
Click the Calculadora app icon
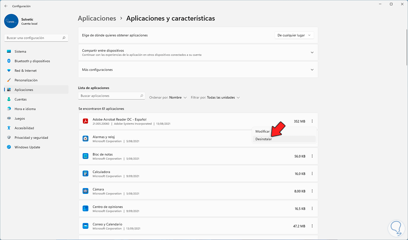86,174
